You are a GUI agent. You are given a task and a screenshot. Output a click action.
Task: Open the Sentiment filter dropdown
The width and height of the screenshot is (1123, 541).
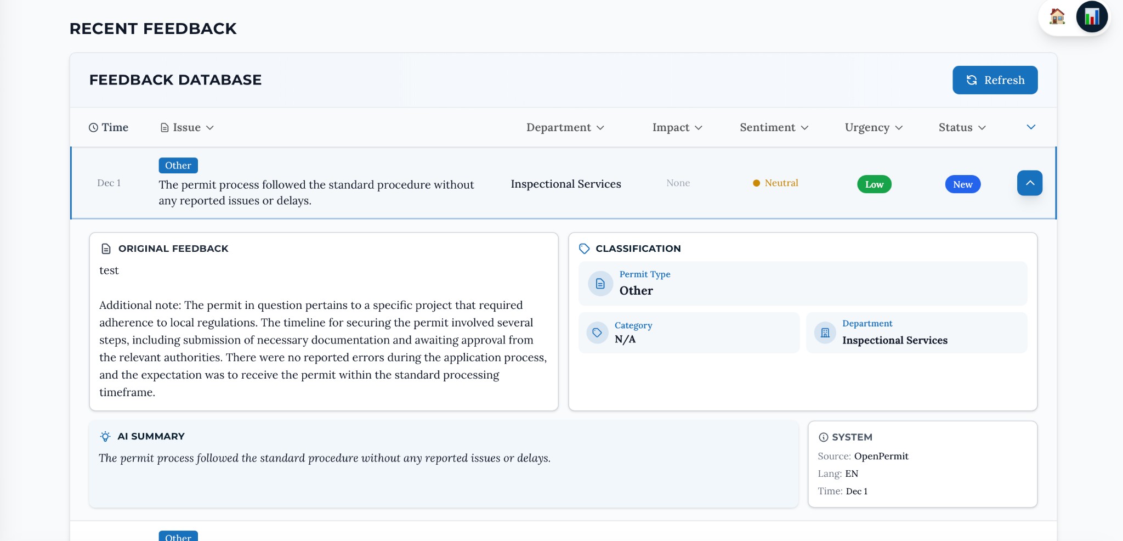tap(773, 127)
